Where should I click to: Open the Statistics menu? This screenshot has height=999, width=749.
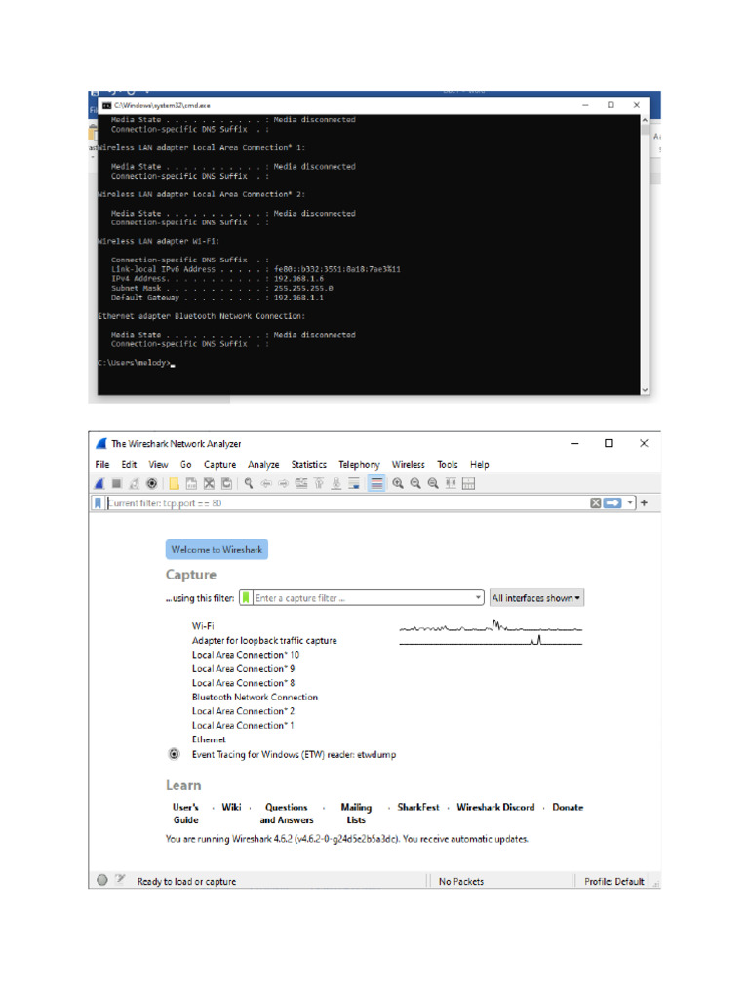click(x=309, y=465)
